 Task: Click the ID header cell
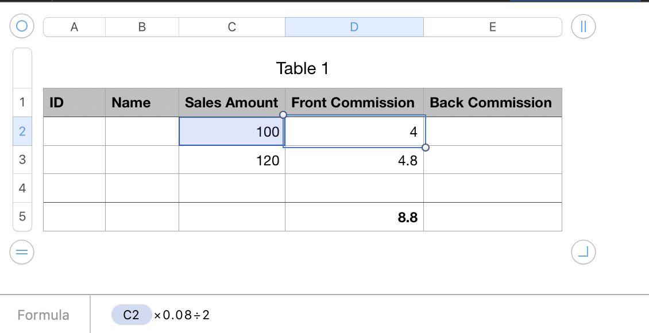click(74, 103)
